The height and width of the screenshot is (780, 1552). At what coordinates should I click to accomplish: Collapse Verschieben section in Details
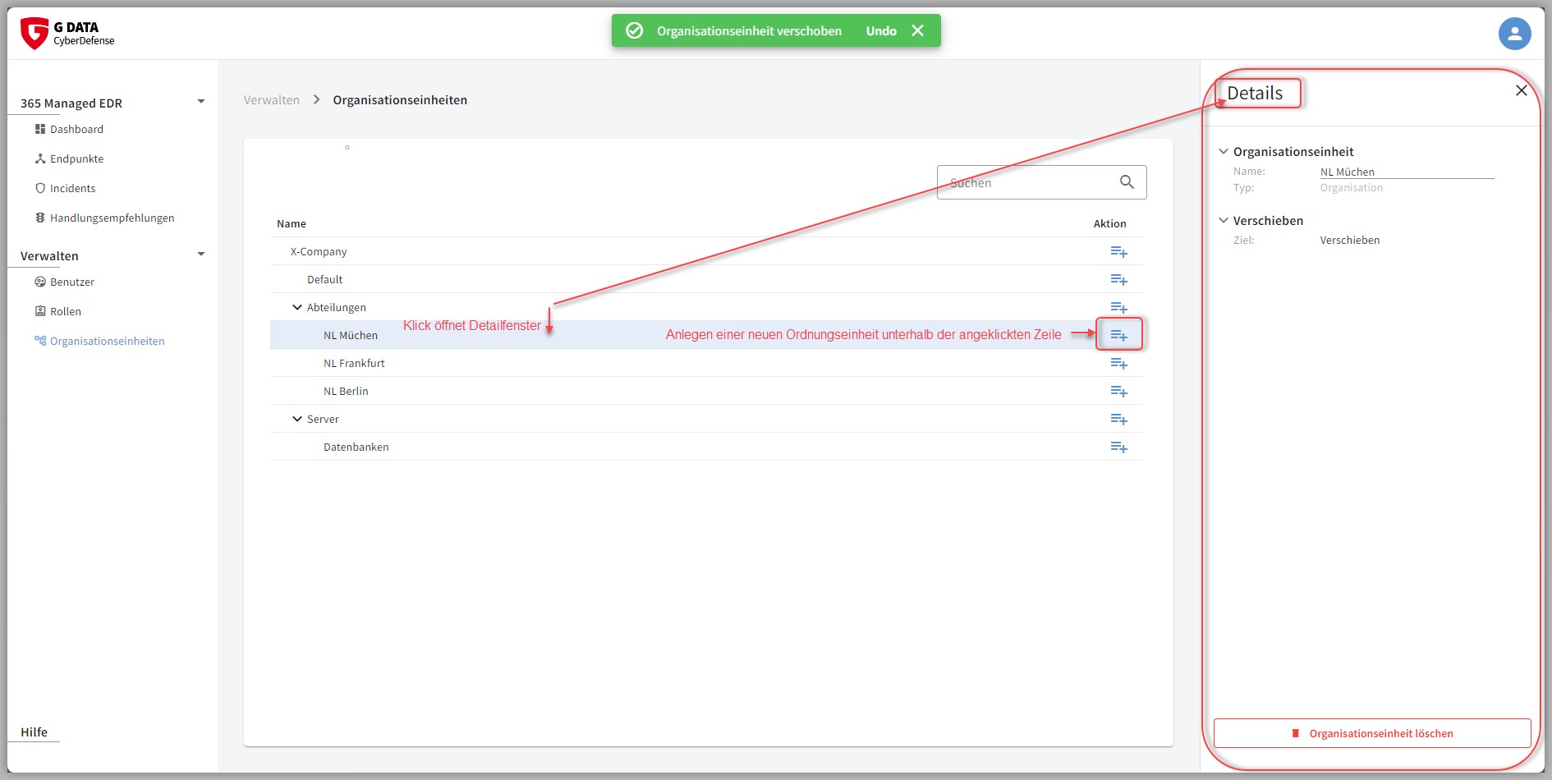[x=1224, y=220]
